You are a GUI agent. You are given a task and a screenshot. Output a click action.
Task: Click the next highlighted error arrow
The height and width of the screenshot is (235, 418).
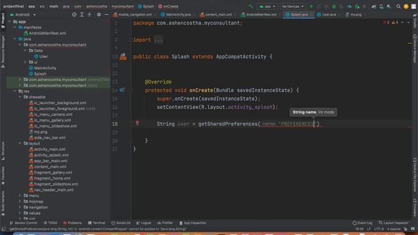(408, 23)
